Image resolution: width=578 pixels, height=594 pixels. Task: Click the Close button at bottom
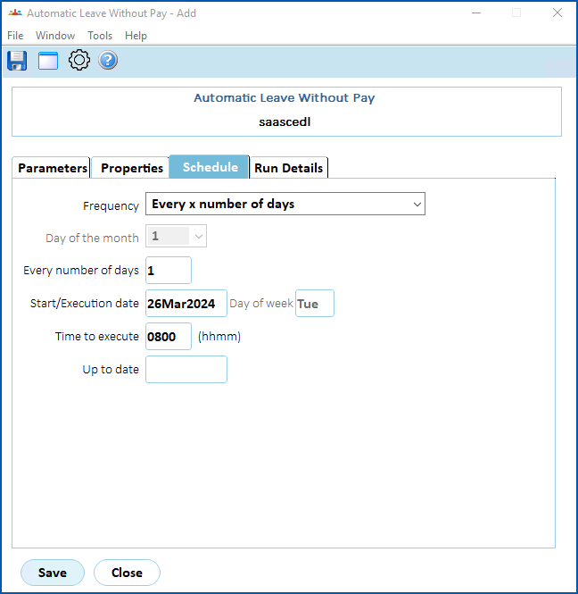127,573
